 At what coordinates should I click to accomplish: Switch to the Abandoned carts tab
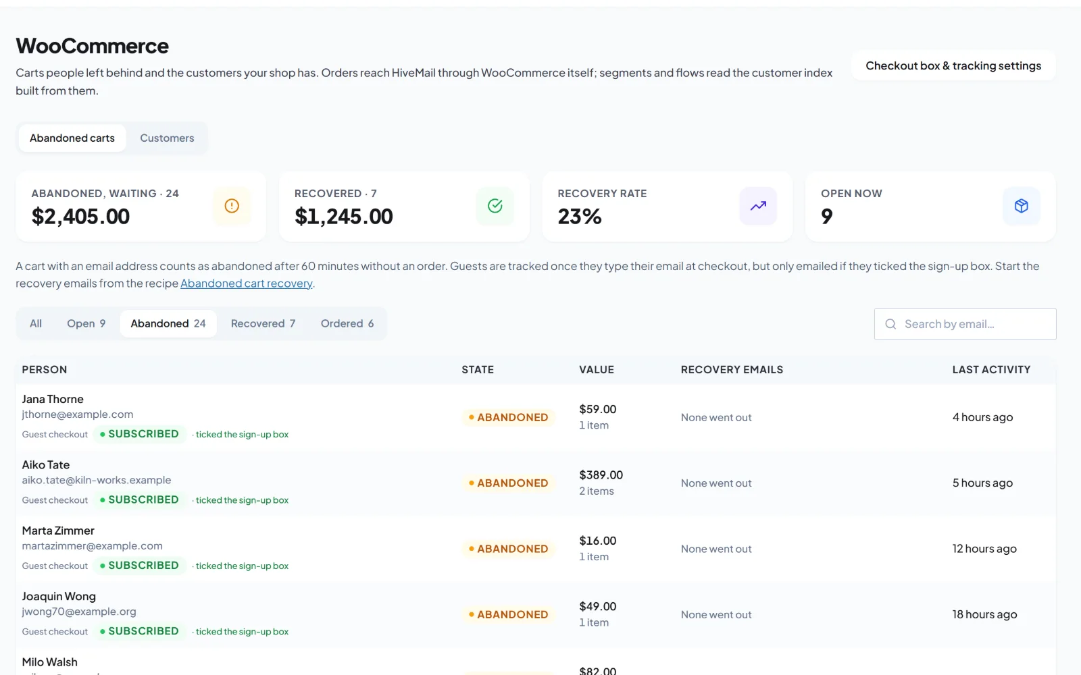72,138
